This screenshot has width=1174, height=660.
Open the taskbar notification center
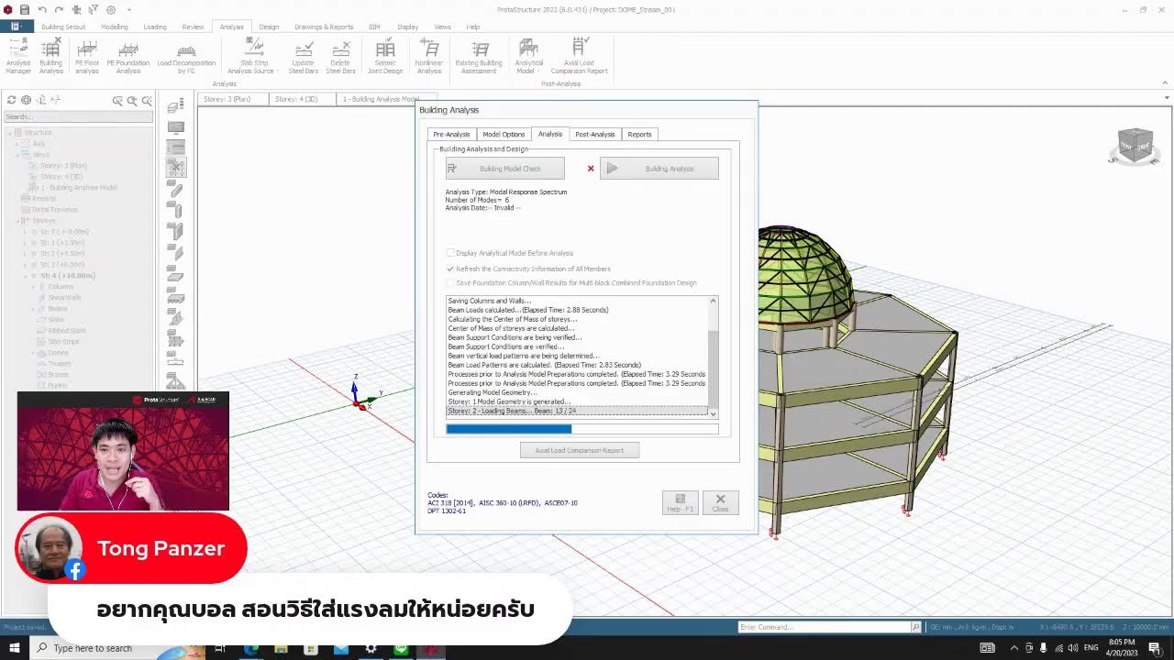pyautogui.click(x=1154, y=648)
